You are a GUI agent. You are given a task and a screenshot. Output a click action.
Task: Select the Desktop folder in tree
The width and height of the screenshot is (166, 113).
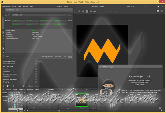click(19, 105)
